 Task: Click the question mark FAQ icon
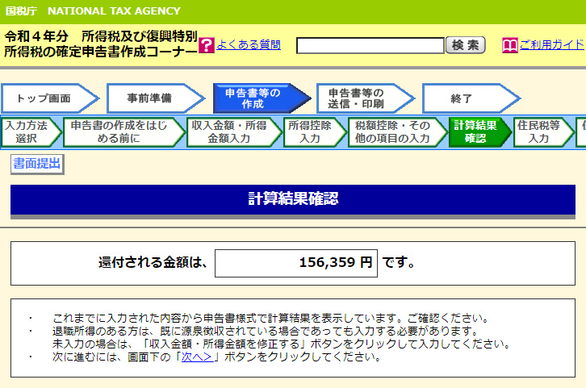206,45
